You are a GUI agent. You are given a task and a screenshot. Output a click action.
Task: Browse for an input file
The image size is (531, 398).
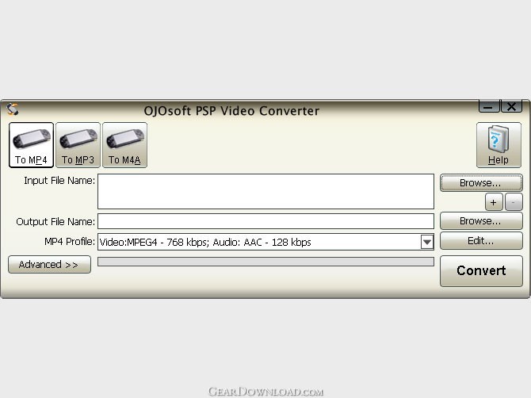click(x=481, y=183)
